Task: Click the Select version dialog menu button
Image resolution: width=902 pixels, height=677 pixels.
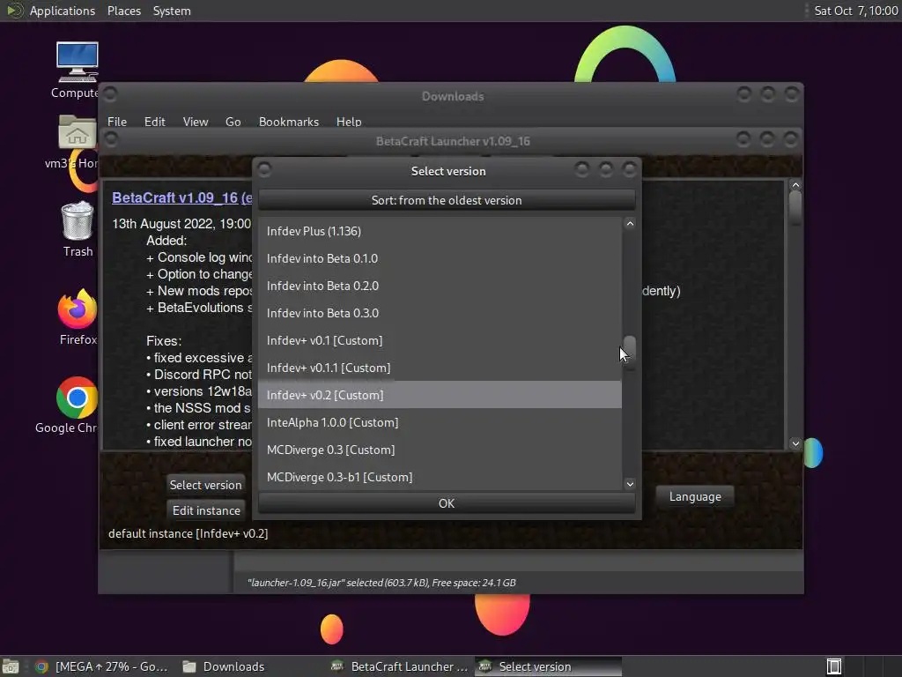Action: [264, 170]
